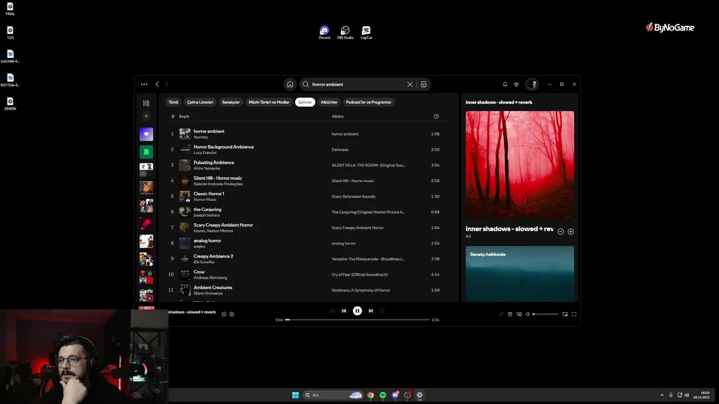
Task: Select the Silent Hill - Horror music track
Action: [218, 178]
